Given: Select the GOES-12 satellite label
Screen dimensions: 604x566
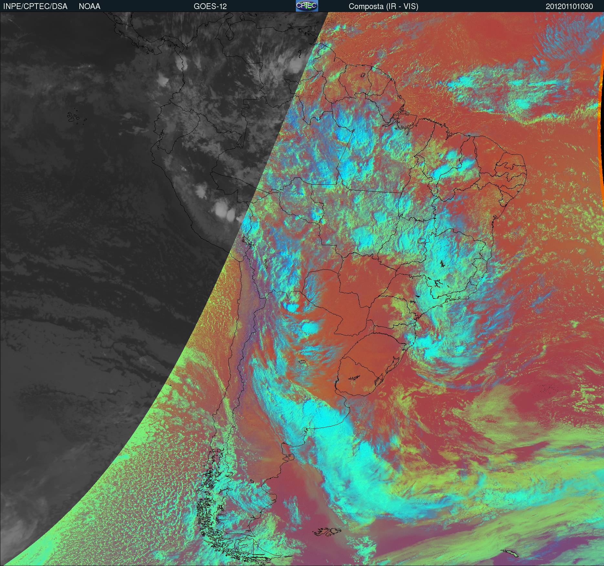Looking at the screenshot, I should [210, 6].
